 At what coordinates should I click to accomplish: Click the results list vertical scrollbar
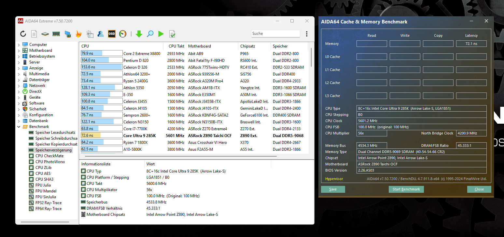pyautogui.click(x=311, y=57)
